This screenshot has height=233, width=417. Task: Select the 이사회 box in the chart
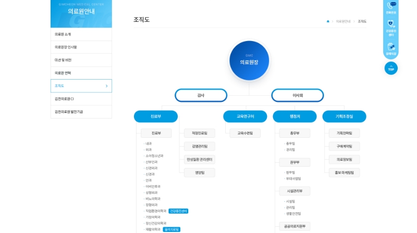(298, 95)
